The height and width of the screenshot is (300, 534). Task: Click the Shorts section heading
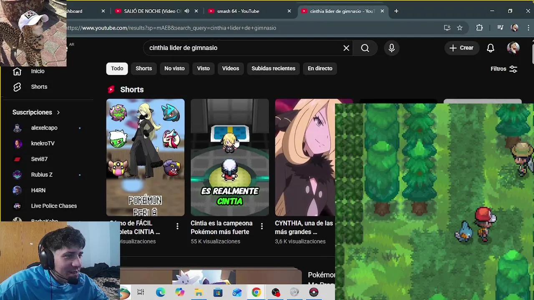pos(132,90)
